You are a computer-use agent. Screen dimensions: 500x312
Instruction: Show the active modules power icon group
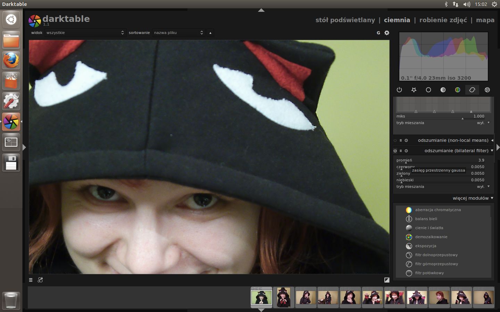[x=399, y=90]
